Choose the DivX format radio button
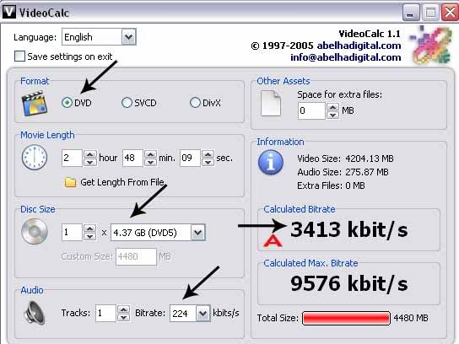Image resolution: width=459 pixels, height=344 pixels. pos(195,103)
